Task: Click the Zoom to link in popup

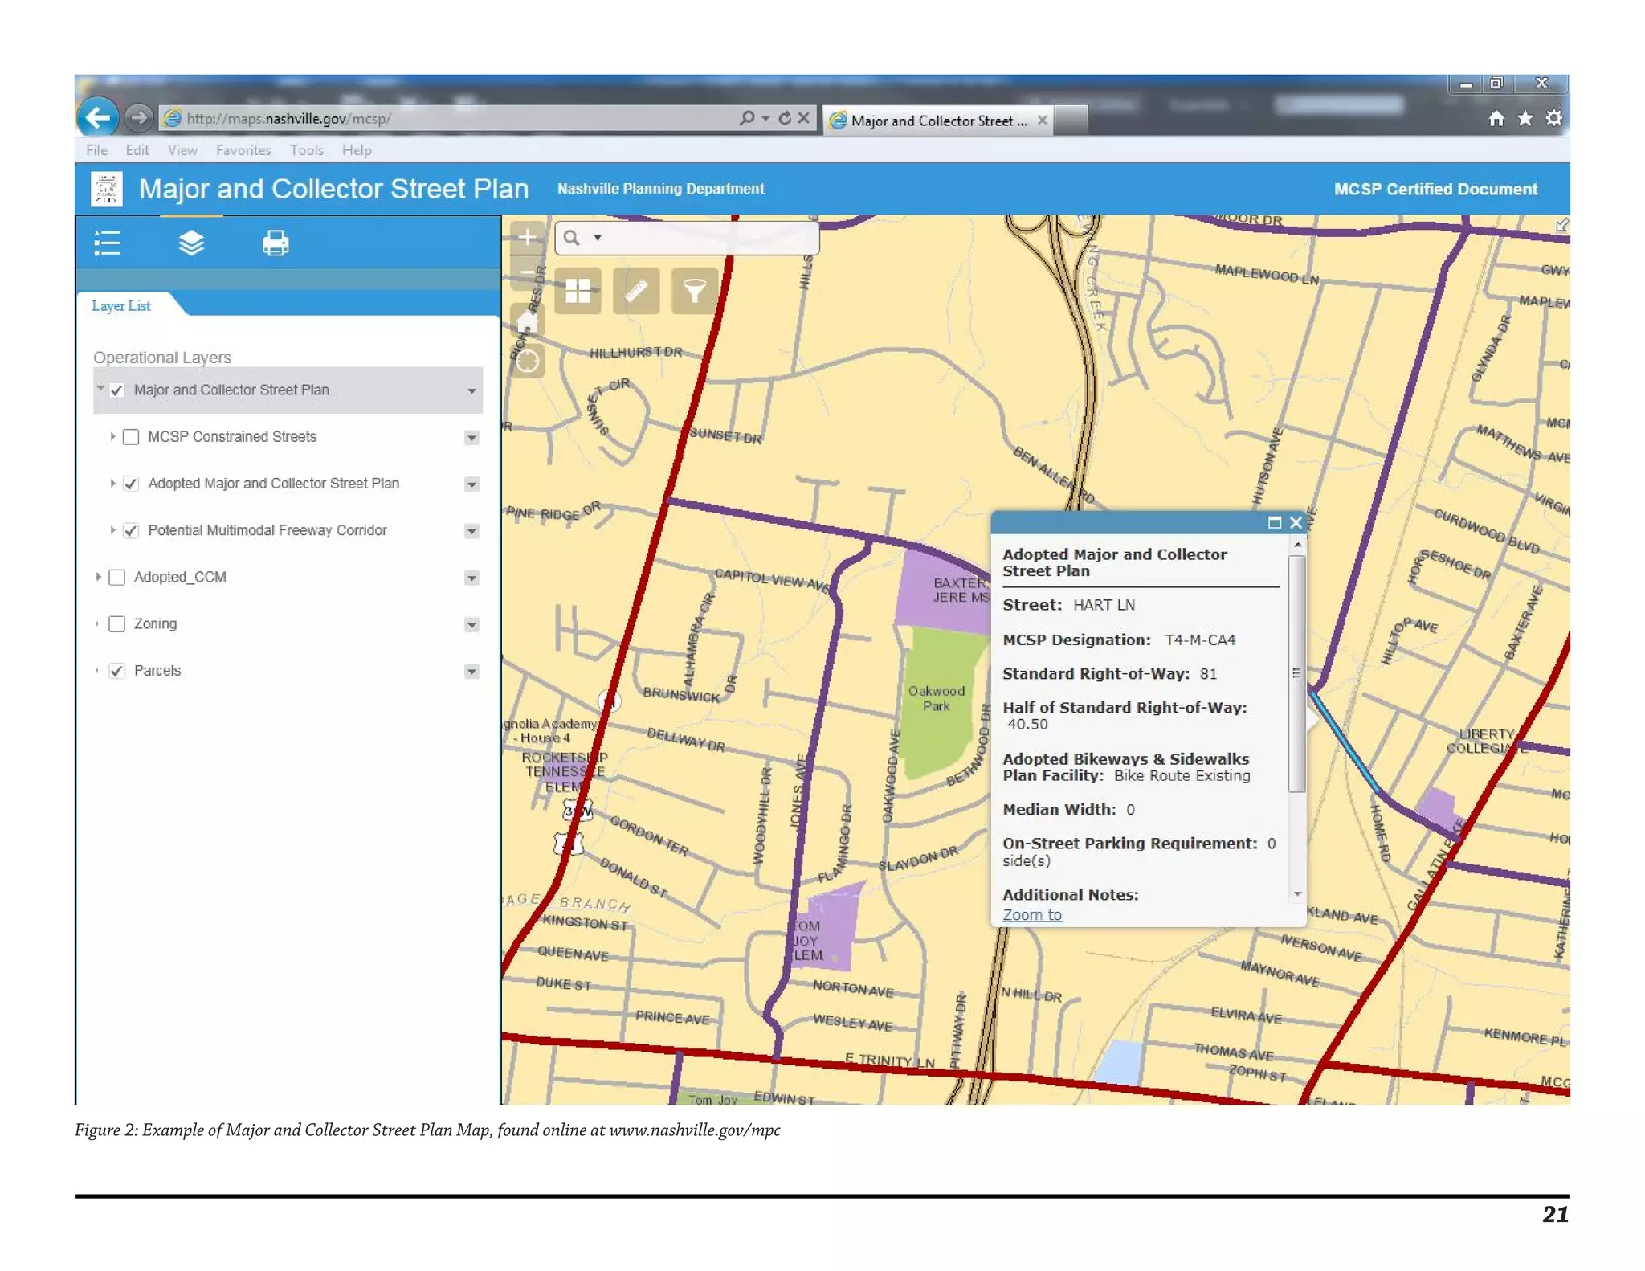Action: (1031, 915)
